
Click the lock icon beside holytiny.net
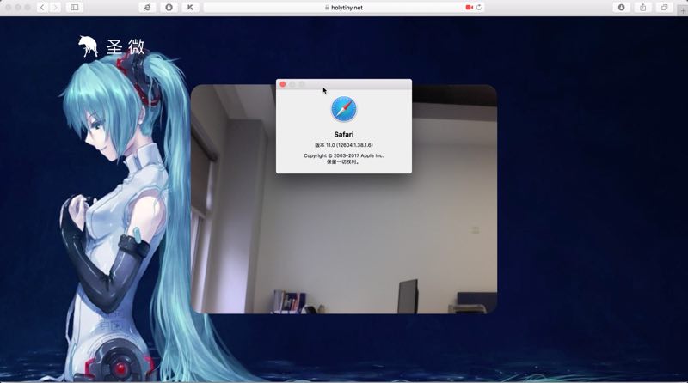tap(328, 8)
